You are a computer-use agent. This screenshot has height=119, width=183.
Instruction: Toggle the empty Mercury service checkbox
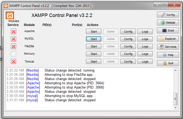click(14, 54)
